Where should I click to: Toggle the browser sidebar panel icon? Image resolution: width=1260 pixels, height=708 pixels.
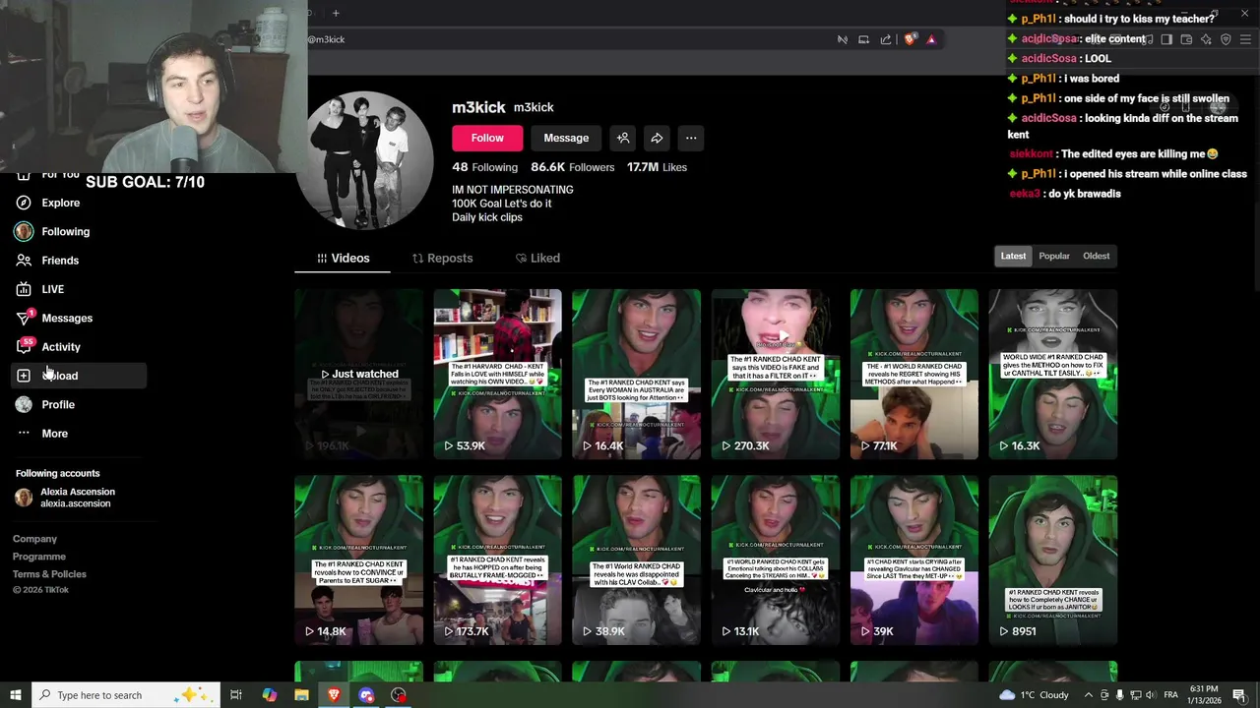(1166, 39)
